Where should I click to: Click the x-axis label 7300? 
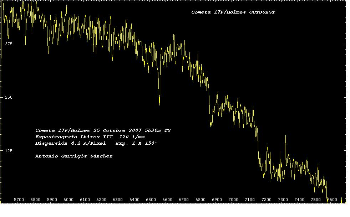click(x=283, y=200)
